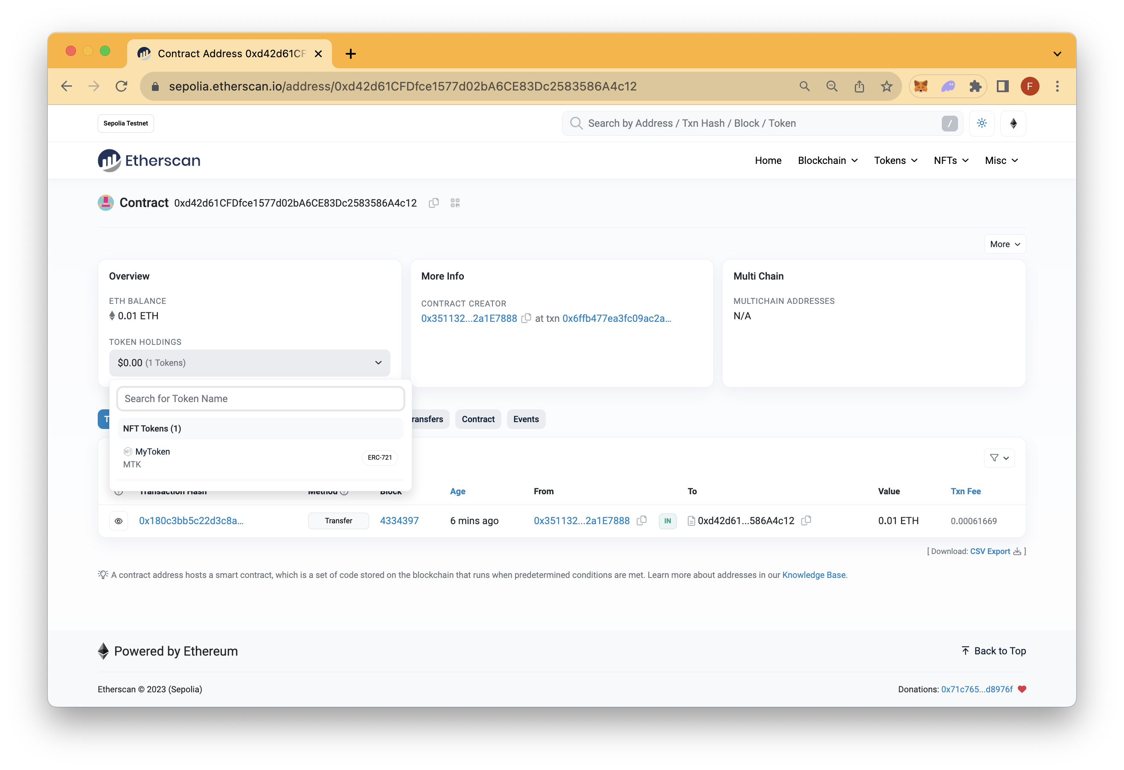Open the Extensions puzzle piece menu
The height and width of the screenshot is (770, 1124).
[x=975, y=87]
